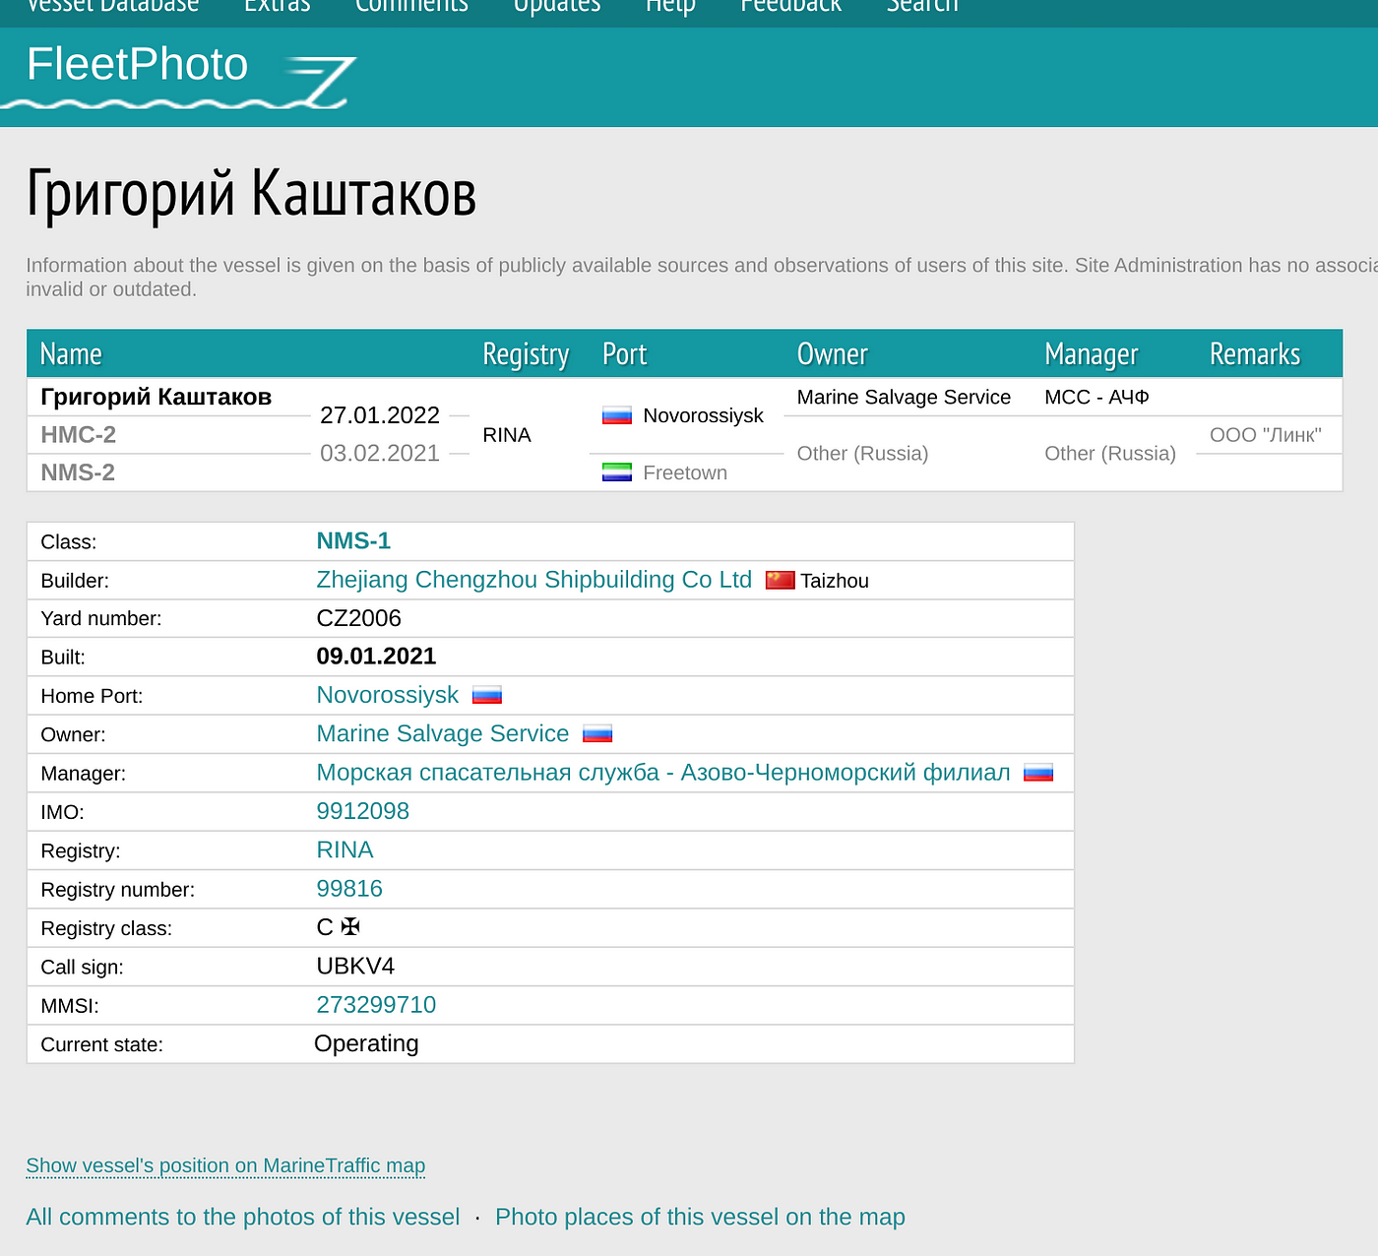Click the Owner column header
Viewport: 1378px width, 1256px height.
833,353
